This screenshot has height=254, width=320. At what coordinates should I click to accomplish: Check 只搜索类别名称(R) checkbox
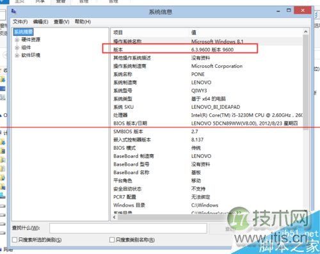(x=112, y=240)
